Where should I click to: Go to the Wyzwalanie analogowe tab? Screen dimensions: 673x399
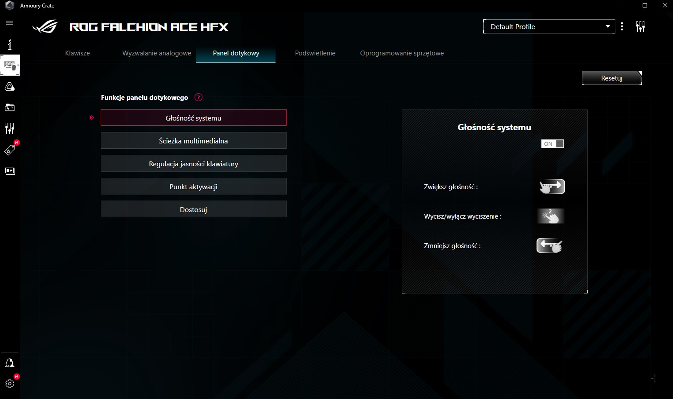click(x=157, y=53)
